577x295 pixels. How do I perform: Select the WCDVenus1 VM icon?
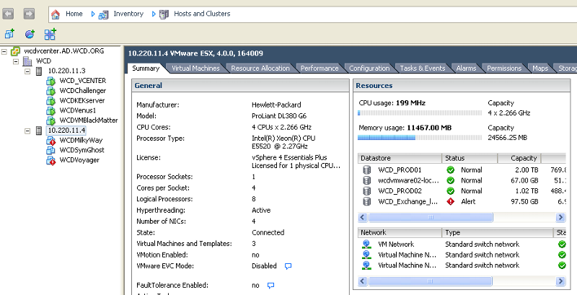pyautogui.click(x=50, y=111)
